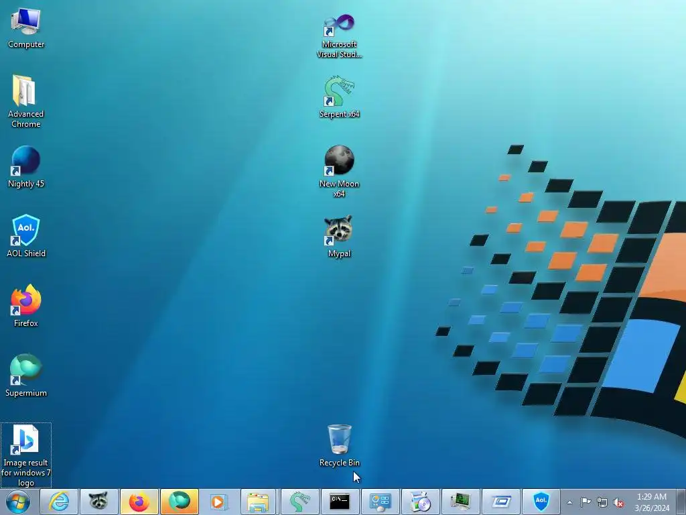Show hidden system tray icons arrow
The height and width of the screenshot is (515, 686).
[x=569, y=502]
